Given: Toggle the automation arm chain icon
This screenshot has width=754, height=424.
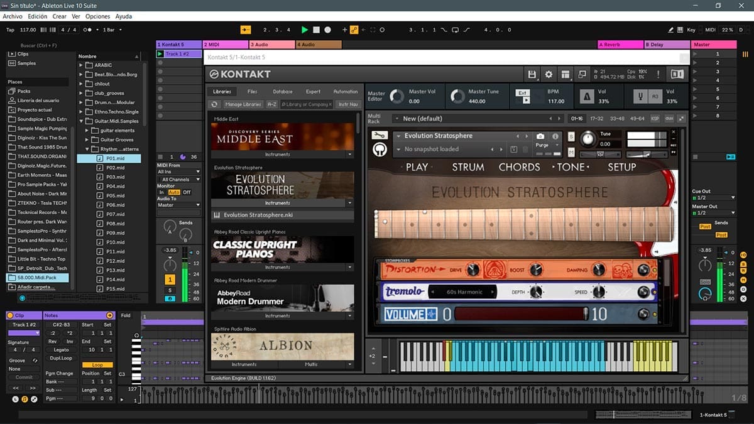Looking at the screenshot, I should 354,30.
